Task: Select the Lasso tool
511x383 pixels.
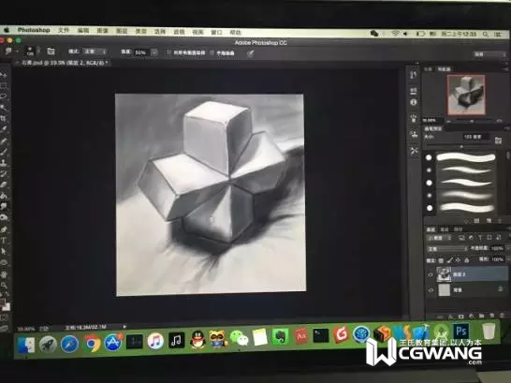Action: [4, 96]
